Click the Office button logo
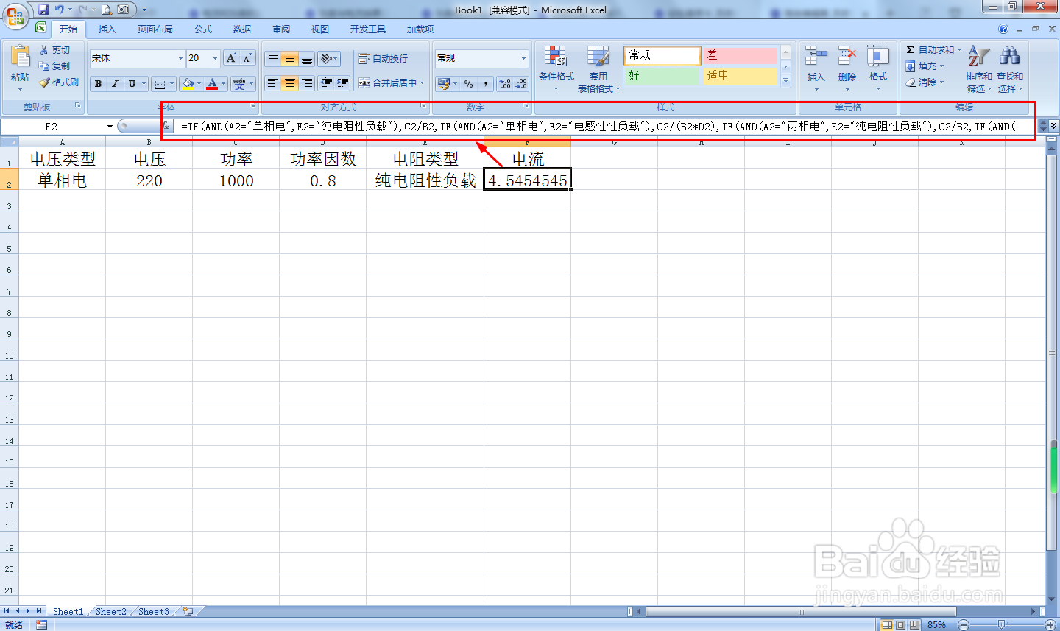This screenshot has width=1060, height=631. click(x=15, y=15)
